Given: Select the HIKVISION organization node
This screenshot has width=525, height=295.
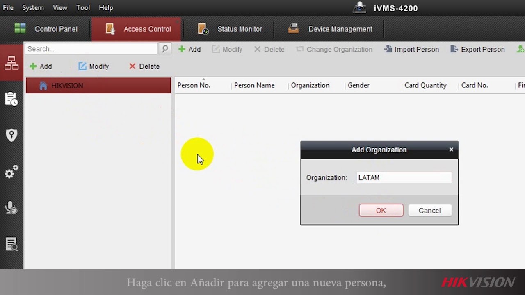Looking at the screenshot, I should point(98,86).
